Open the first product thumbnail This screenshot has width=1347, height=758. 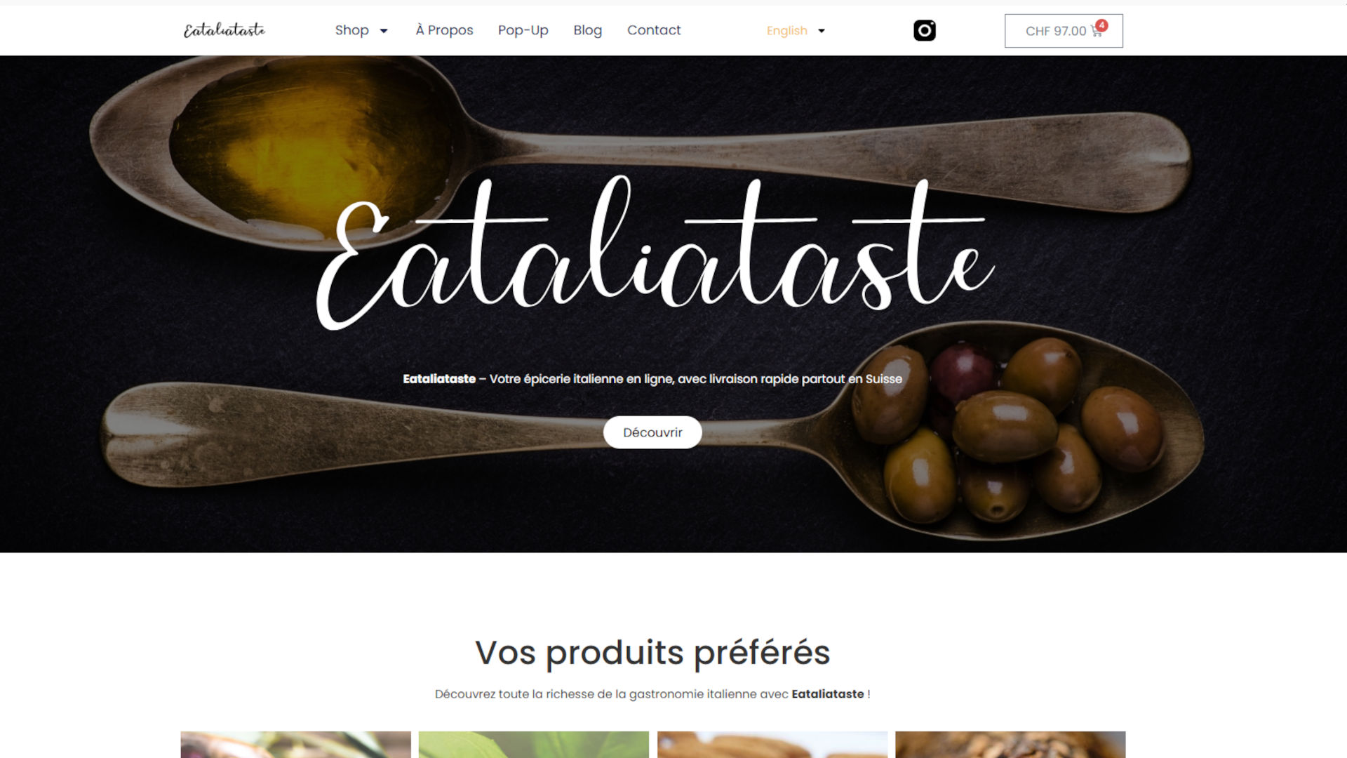295,745
